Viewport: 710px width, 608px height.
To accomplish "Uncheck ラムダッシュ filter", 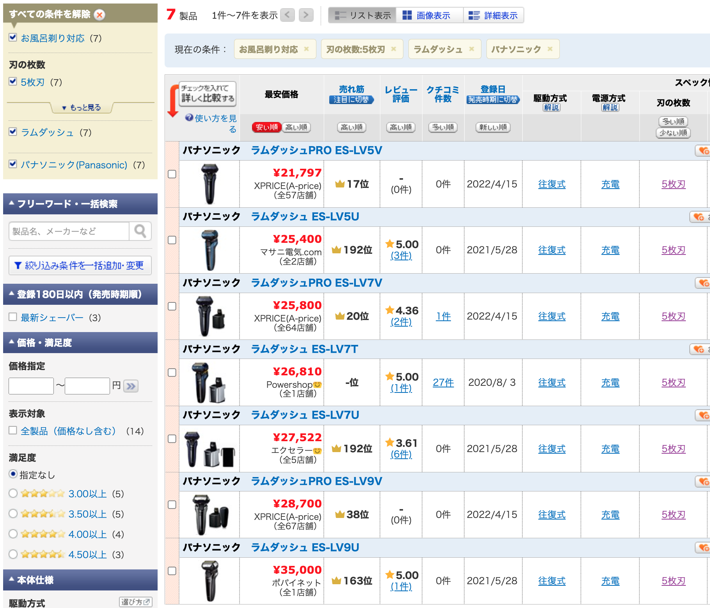I will tap(13, 132).
